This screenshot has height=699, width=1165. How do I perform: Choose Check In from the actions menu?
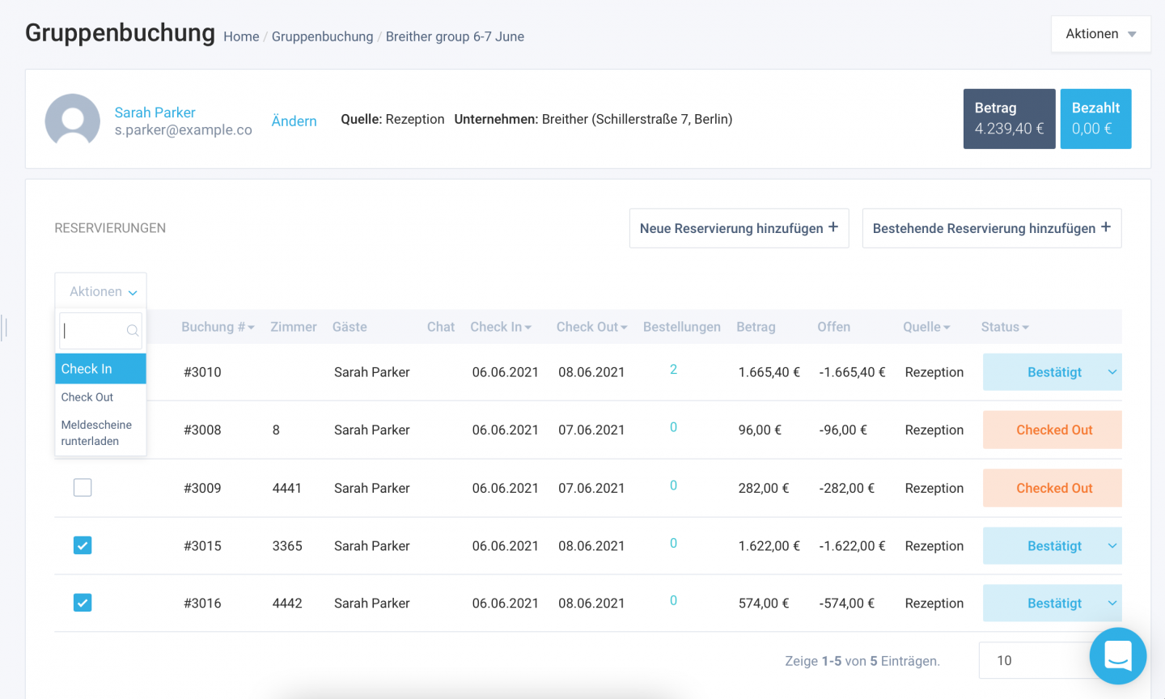[x=101, y=369]
